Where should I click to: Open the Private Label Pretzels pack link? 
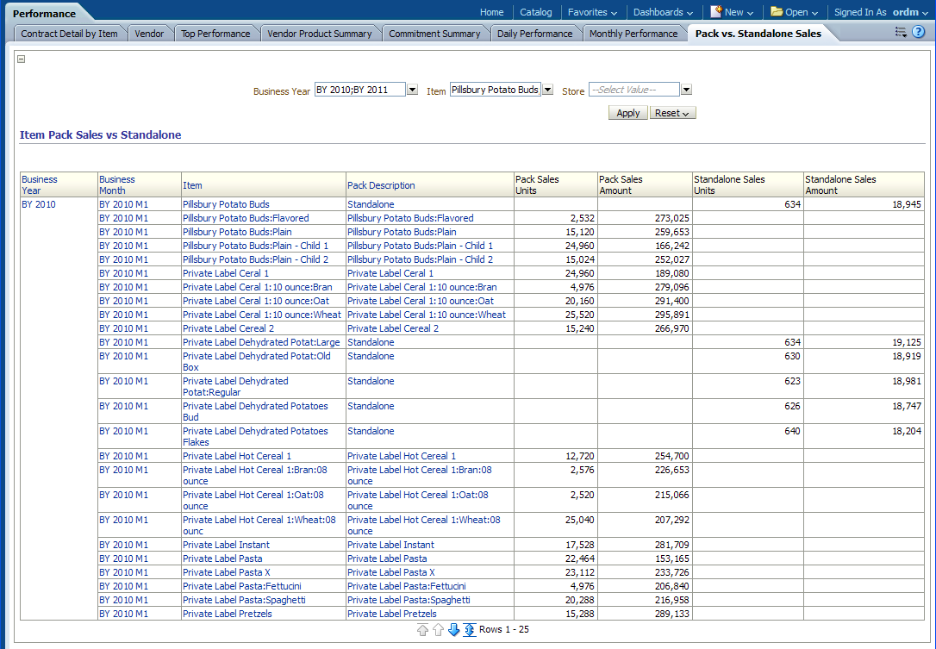pyautogui.click(x=391, y=614)
